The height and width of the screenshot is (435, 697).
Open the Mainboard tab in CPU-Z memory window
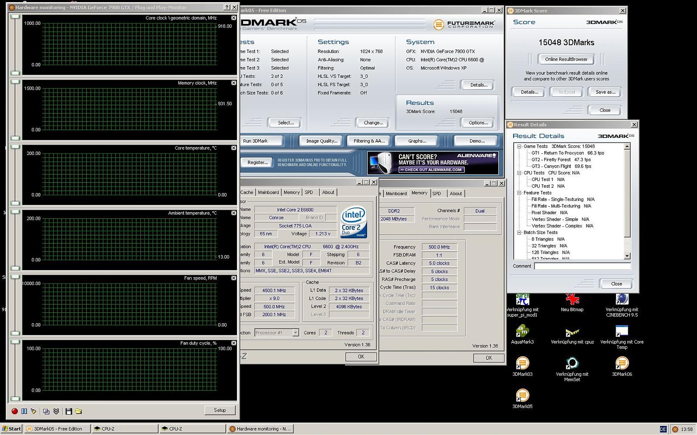tap(396, 194)
